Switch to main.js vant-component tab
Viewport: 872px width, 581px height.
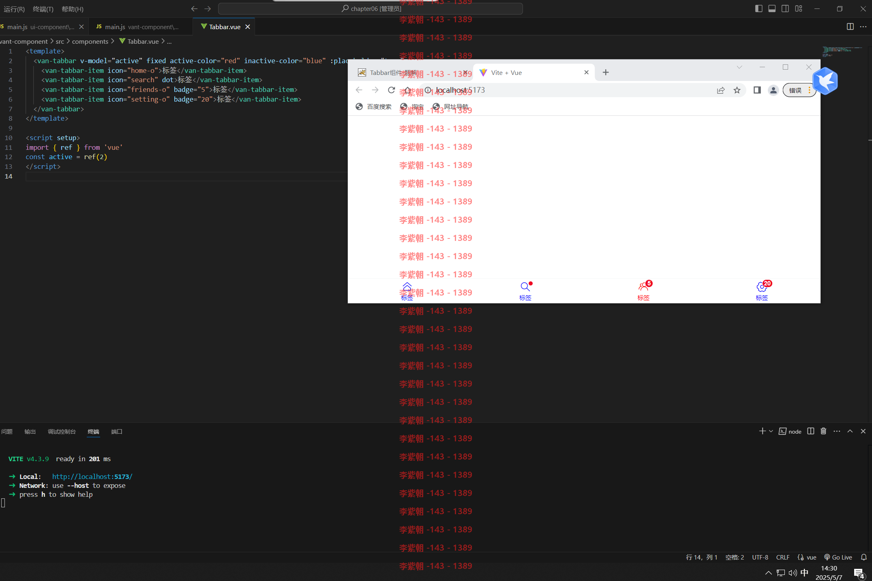pos(140,27)
